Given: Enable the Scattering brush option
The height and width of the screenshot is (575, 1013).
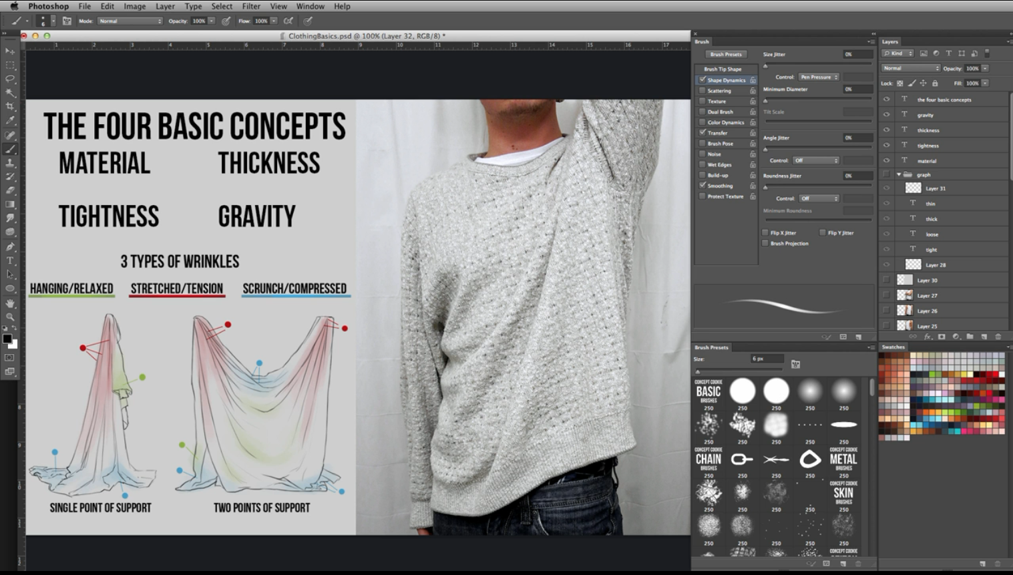Looking at the screenshot, I should 702,91.
